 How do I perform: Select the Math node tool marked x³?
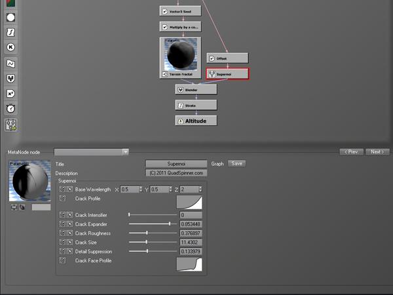pos(10,94)
